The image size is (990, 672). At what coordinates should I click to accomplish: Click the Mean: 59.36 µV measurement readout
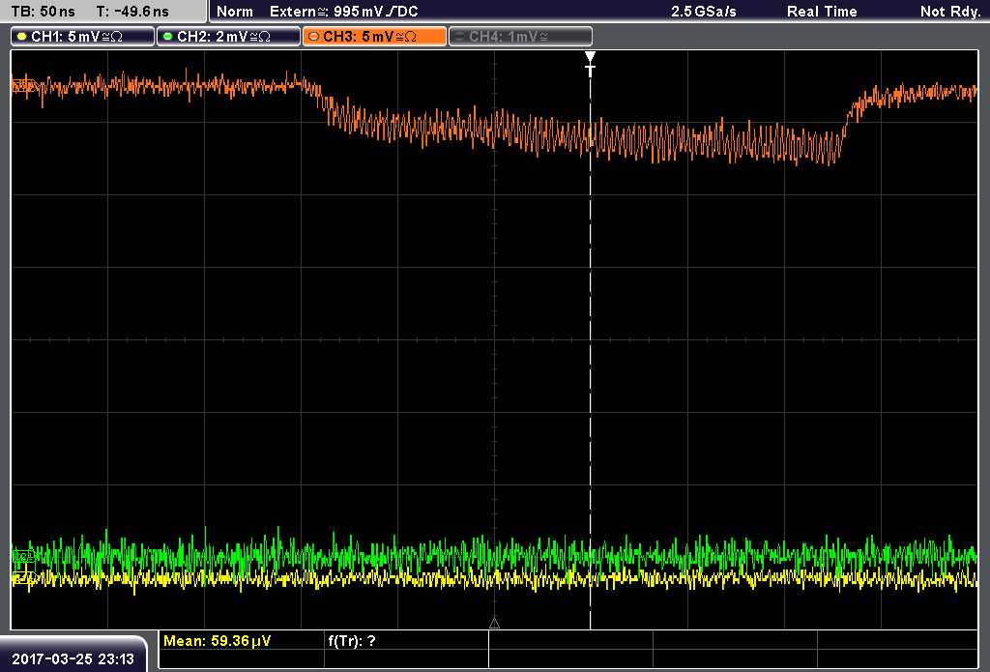[217, 641]
